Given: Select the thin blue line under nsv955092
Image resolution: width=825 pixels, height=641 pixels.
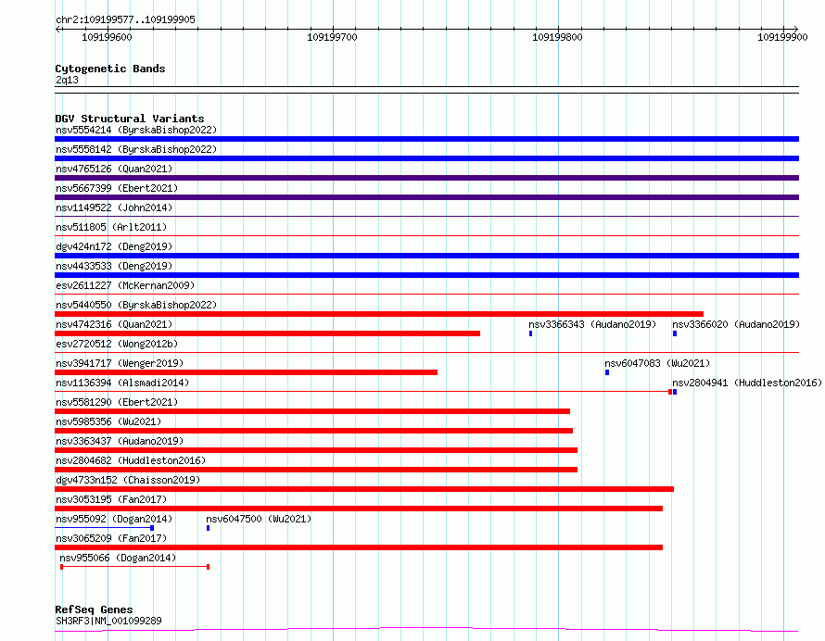Looking at the screenshot, I should [104, 528].
